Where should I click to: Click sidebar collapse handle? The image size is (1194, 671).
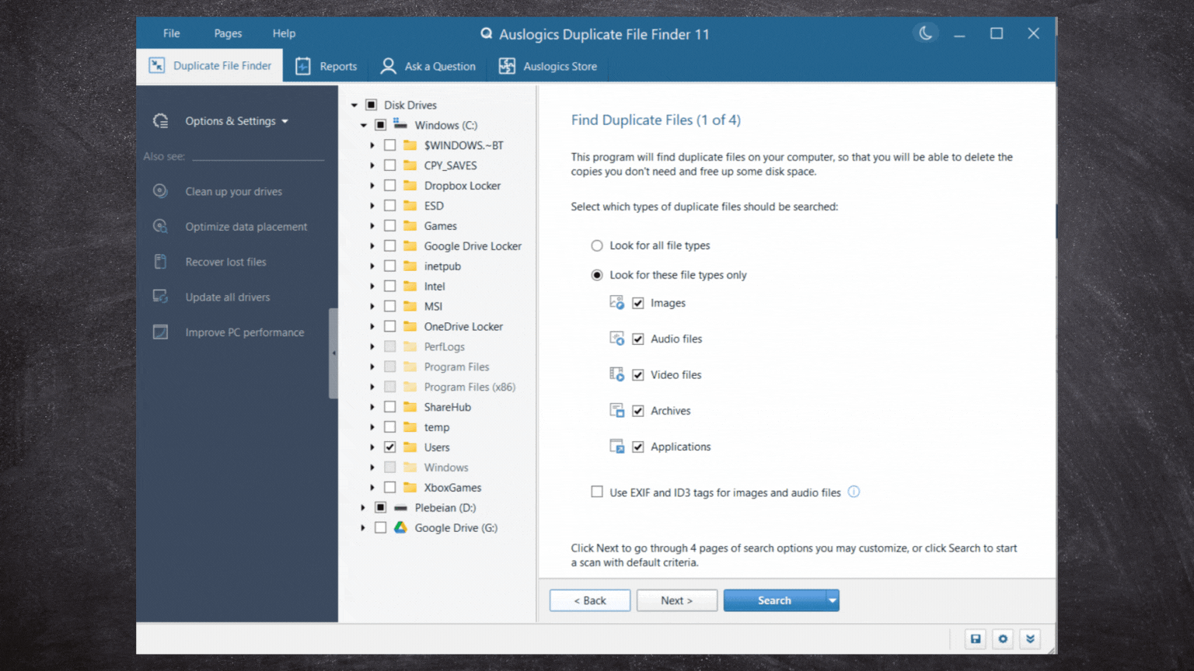point(333,353)
